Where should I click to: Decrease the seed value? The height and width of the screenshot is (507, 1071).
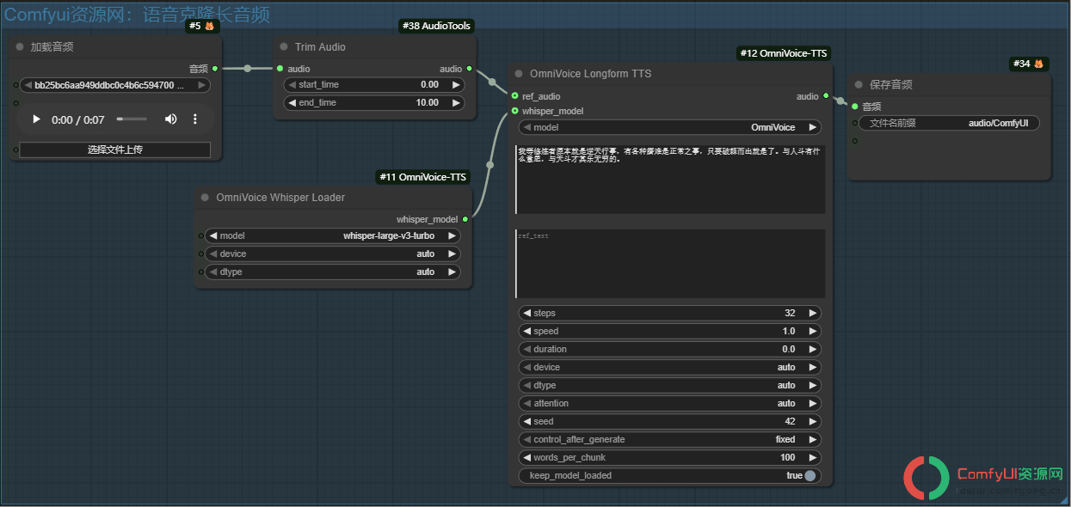526,421
